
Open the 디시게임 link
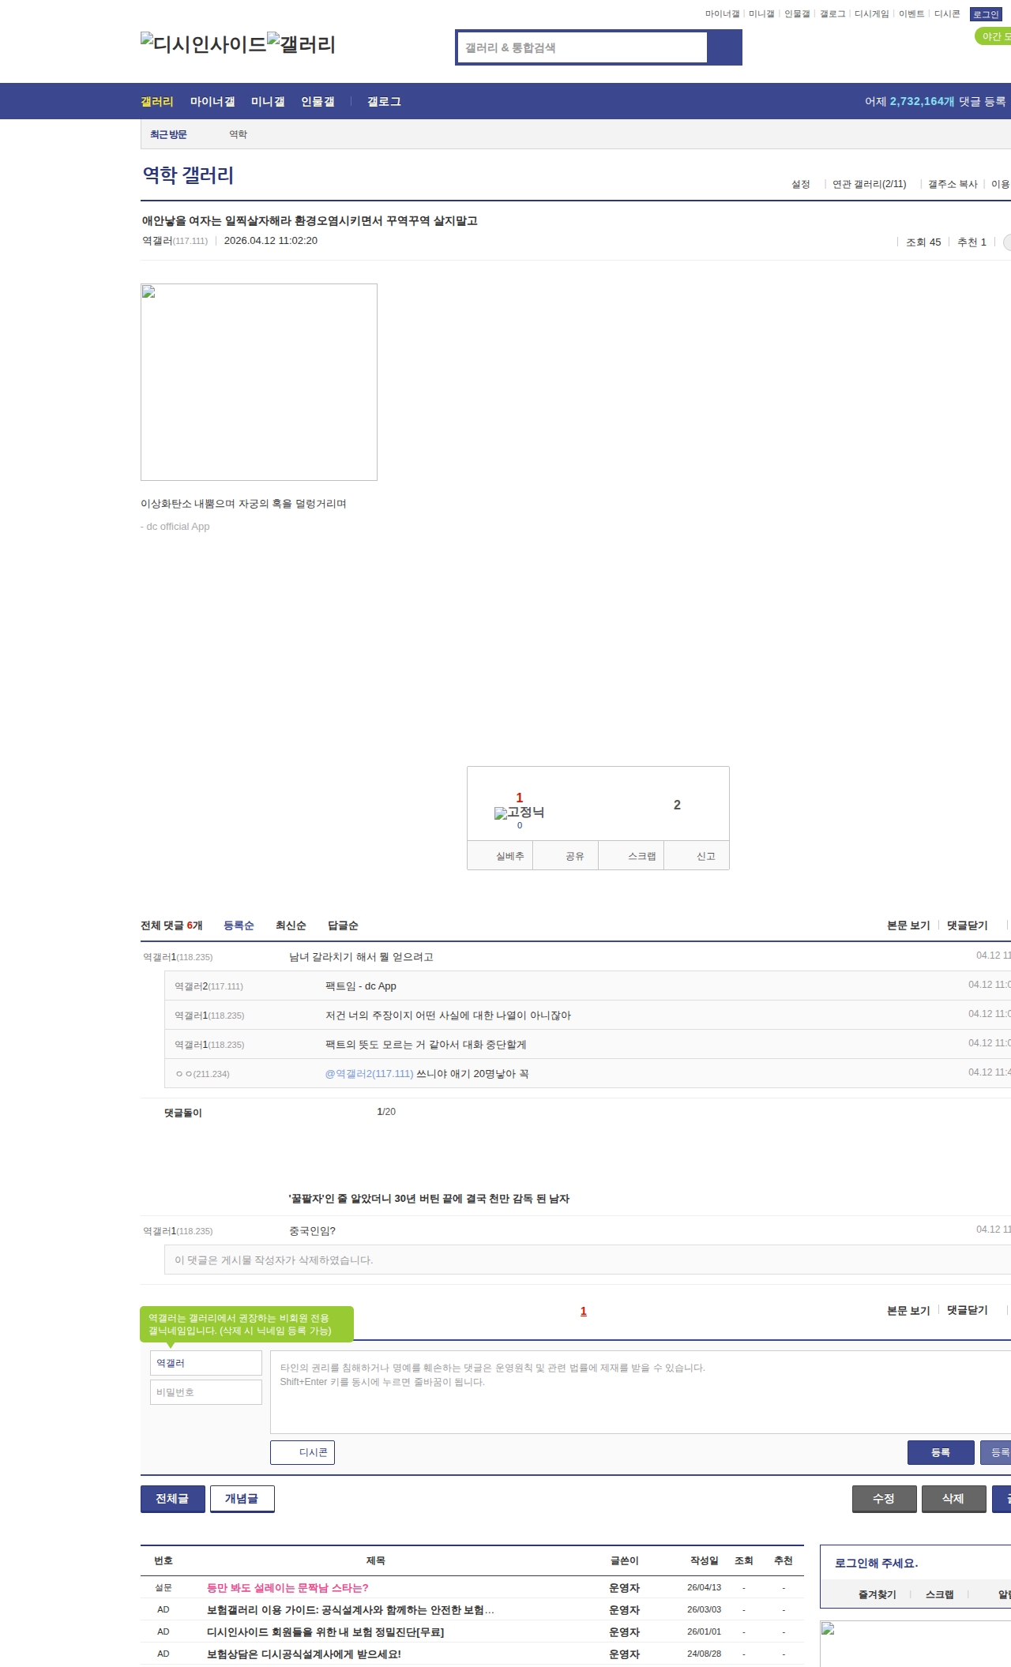[871, 14]
